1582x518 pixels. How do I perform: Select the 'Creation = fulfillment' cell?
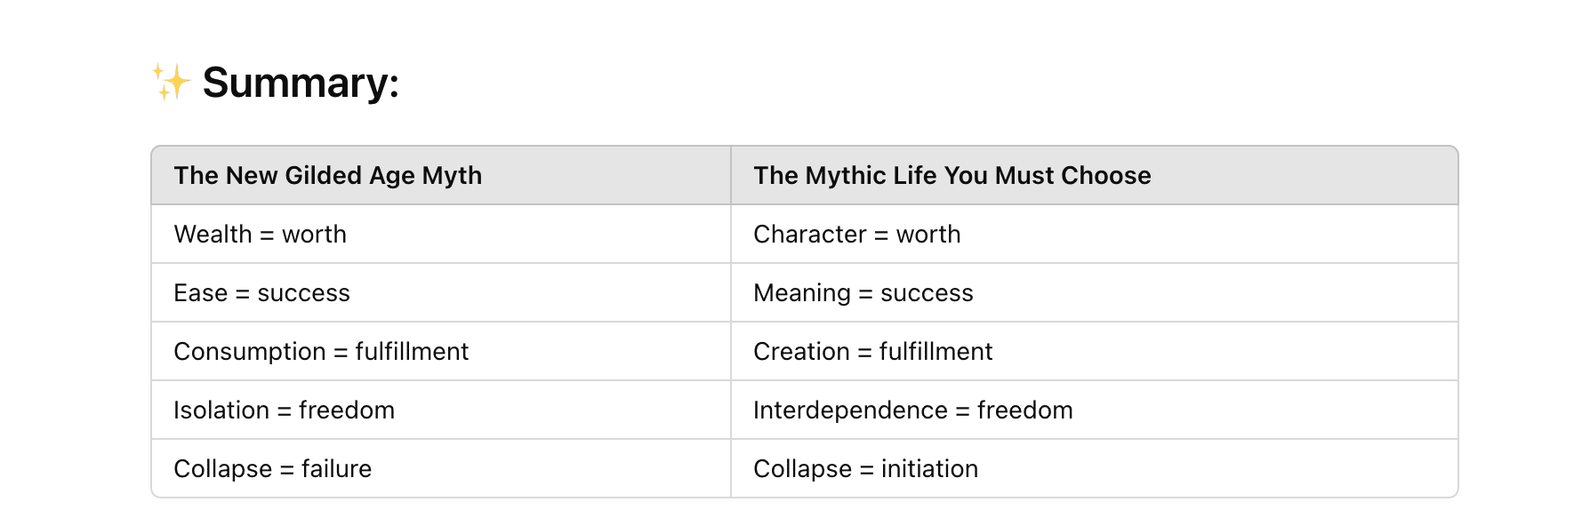(1094, 352)
